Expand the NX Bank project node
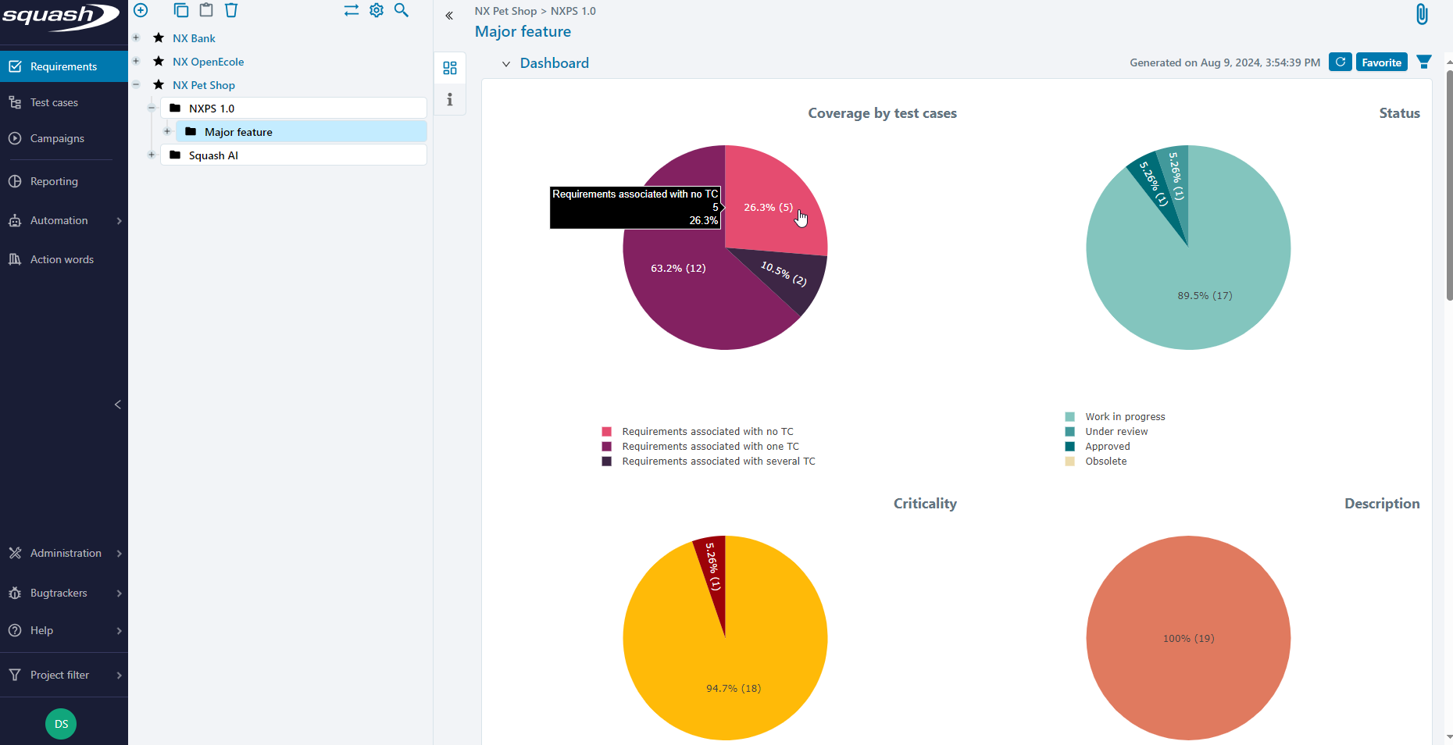Image resolution: width=1453 pixels, height=745 pixels. pyautogui.click(x=136, y=37)
